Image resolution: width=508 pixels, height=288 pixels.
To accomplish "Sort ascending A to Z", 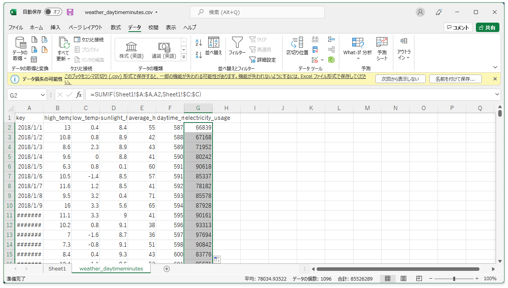I will [x=199, y=43].
